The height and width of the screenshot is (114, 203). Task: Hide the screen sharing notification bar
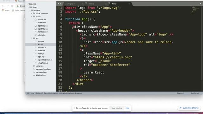click(128, 108)
